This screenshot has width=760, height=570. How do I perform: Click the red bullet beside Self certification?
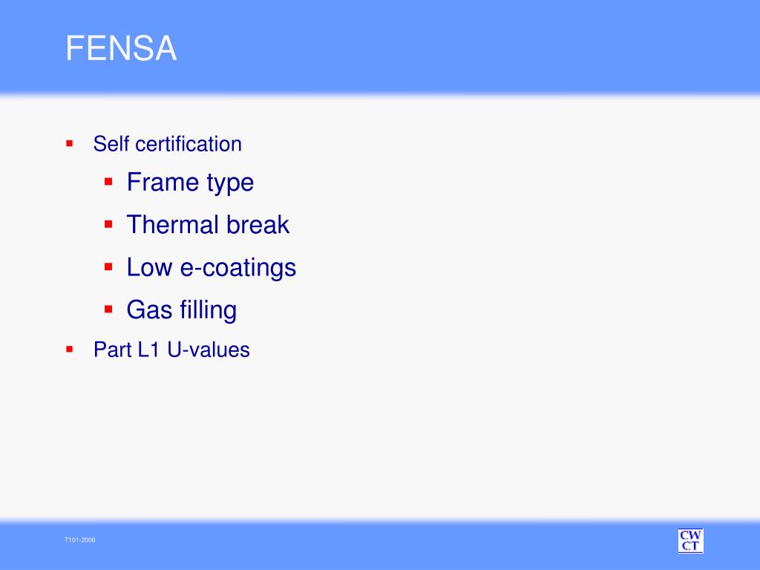tap(69, 143)
